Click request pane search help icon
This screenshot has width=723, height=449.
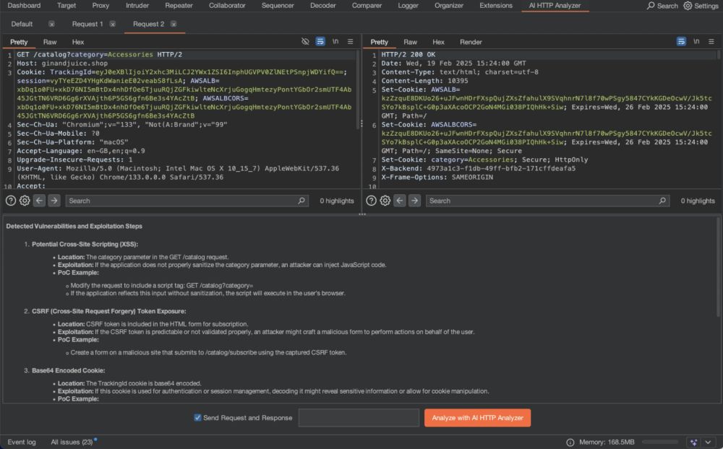(11, 201)
